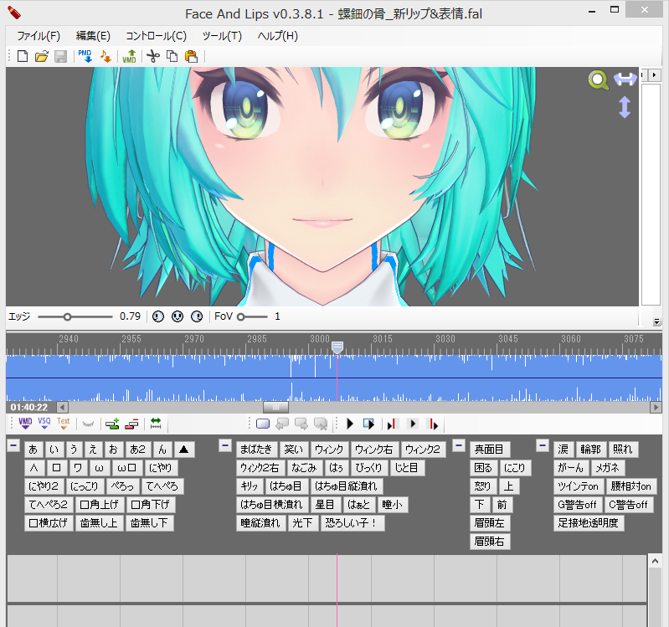Click the ウィンク右 morph button
Viewport: 669px width, 627px height.
[374, 450]
